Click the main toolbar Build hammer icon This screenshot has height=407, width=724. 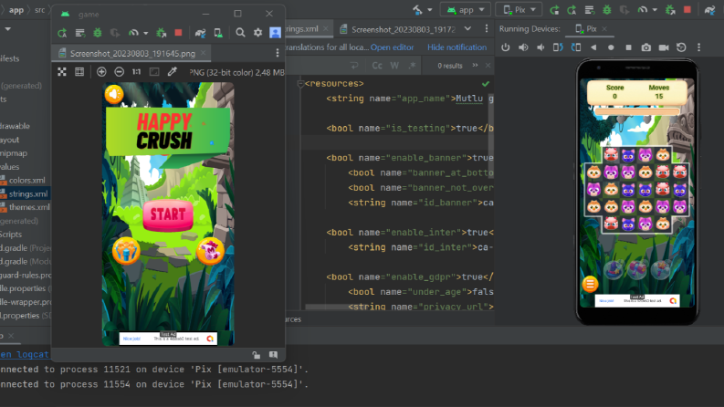(x=417, y=10)
